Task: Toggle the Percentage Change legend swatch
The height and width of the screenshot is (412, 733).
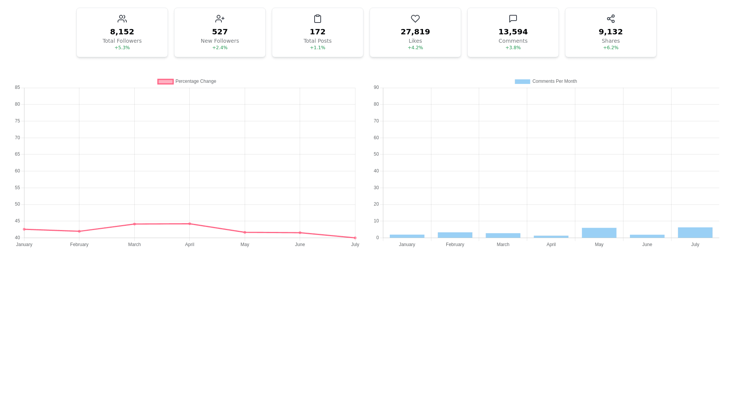Action: [165, 82]
